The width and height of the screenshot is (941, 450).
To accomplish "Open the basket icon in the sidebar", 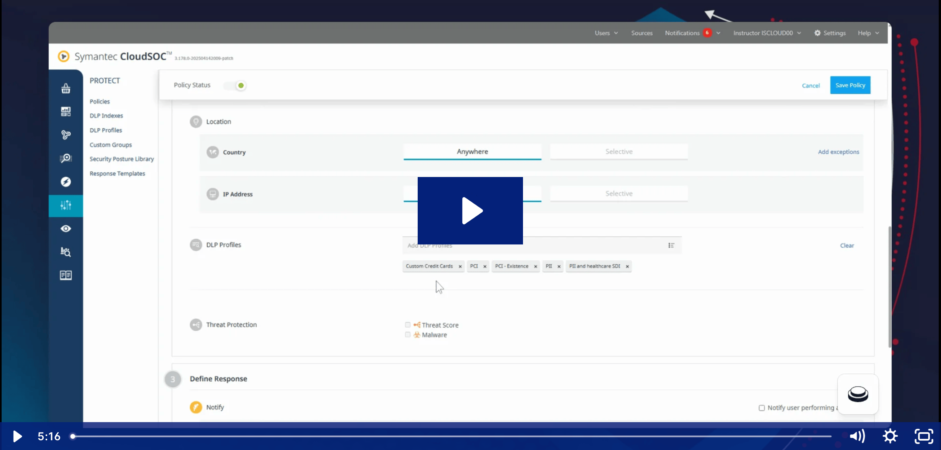I will click(x=66, y=88).
